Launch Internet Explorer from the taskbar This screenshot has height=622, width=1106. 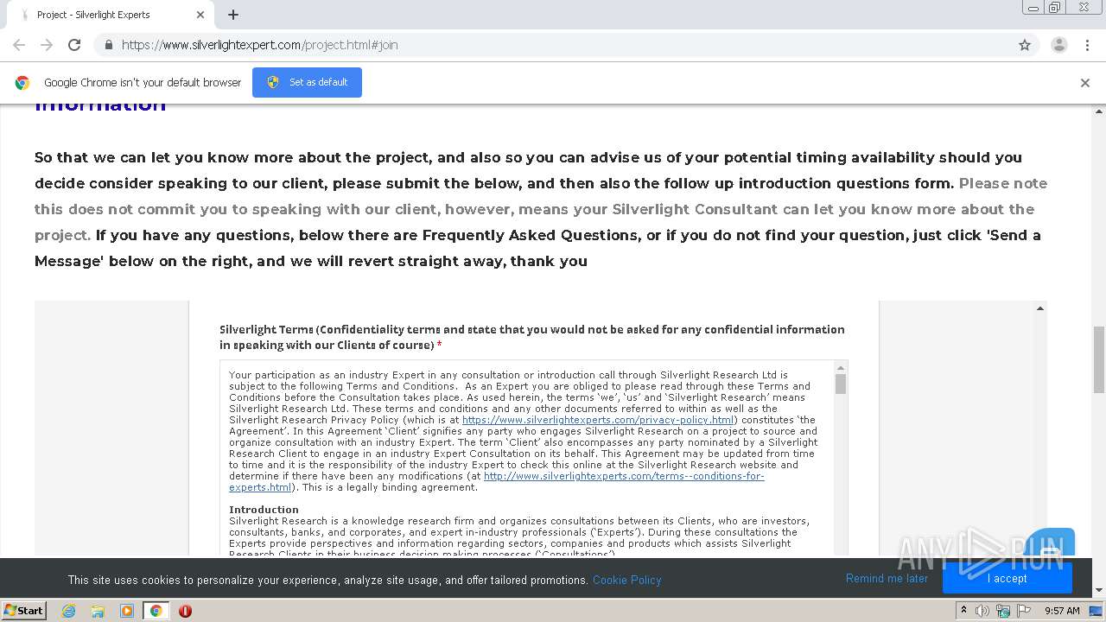69,611
